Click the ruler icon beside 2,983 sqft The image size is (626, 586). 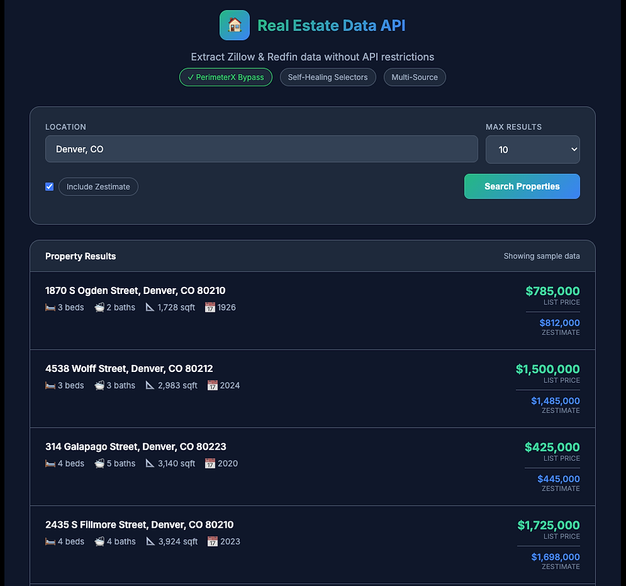tap(149, 385)
